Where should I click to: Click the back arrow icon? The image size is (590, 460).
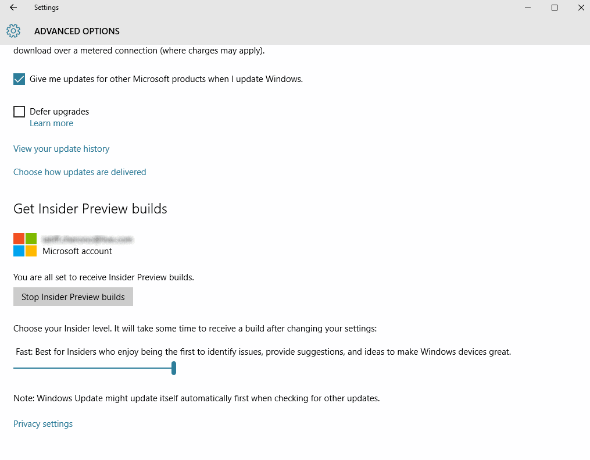[13, 8]
